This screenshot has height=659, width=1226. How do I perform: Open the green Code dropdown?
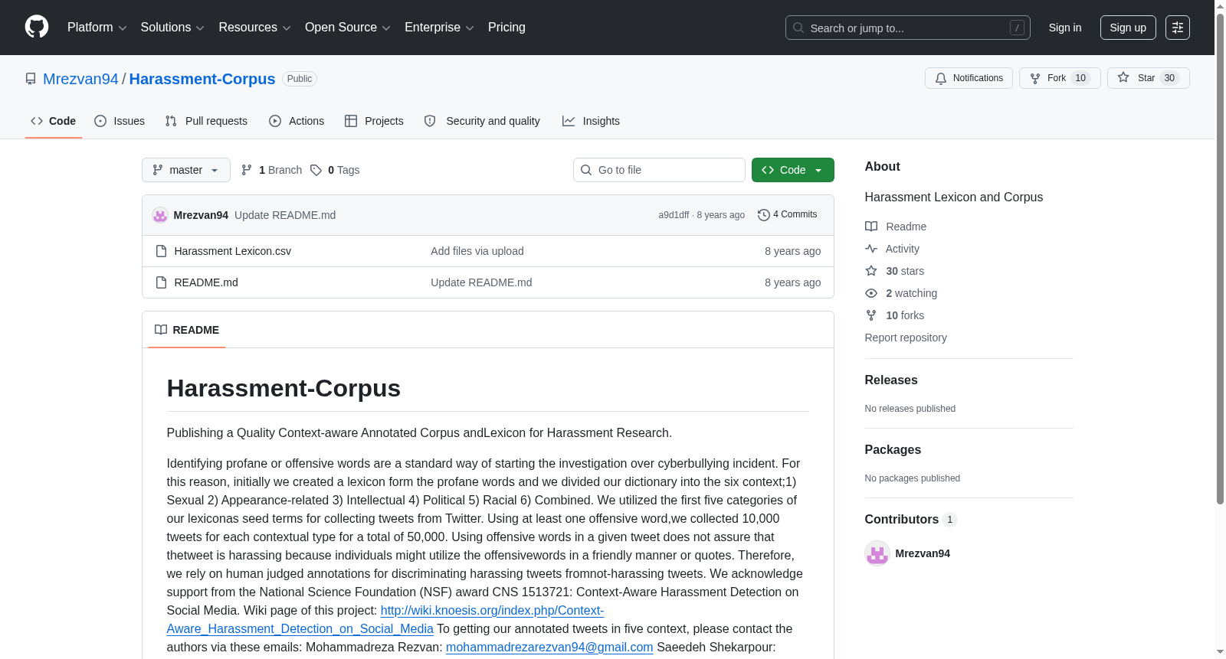coord(793,170)
